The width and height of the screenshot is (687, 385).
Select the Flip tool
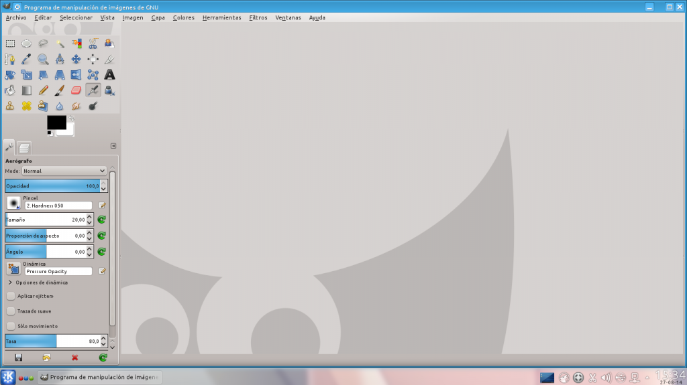point(76,75)
